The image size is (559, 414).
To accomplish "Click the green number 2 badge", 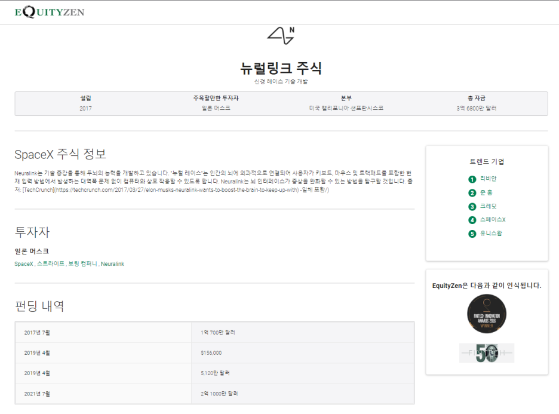I will coord(472,193).
